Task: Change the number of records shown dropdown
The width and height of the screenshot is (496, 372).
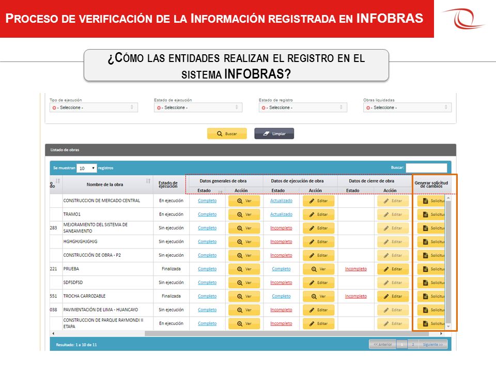Action: tap(86, 168)
